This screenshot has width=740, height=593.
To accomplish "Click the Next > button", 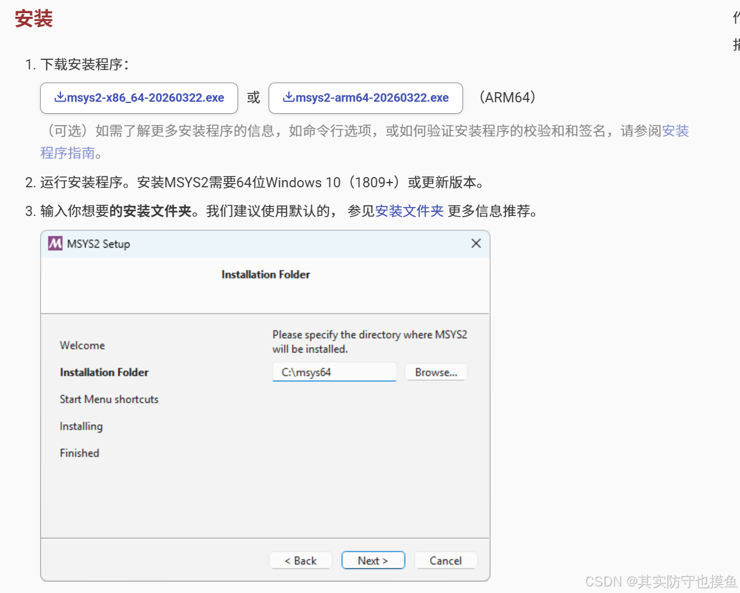I will click(x=373, y=561).
